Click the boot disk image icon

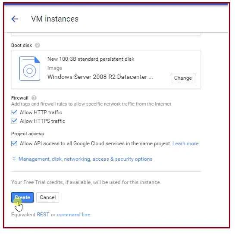point(30,69)
